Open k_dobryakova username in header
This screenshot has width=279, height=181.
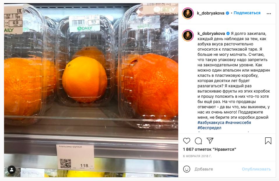point(211,13)
